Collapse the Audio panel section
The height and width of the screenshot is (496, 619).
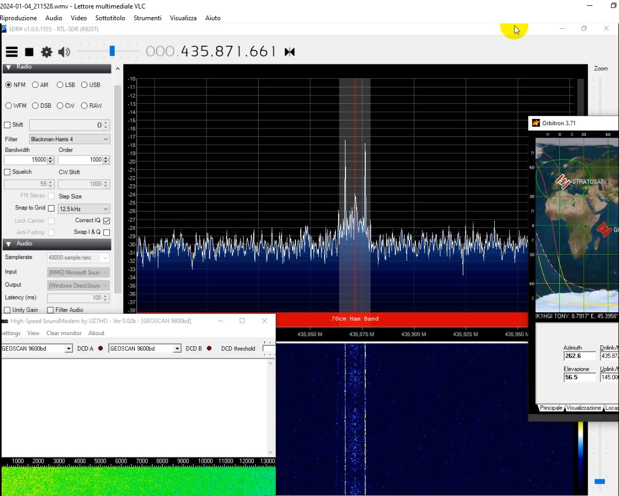(9, 243)
